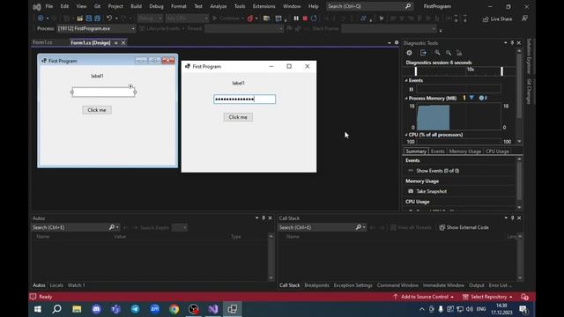Reset the diagnostics timeline view
564x317 pixels.
[x=459, y=53]
